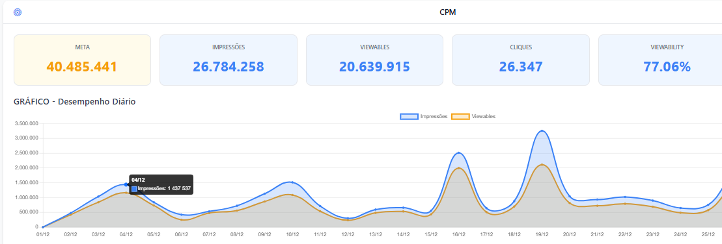Click the tooltip showing Impressões: 1 437 537
722x244 pixels.
point(161,184)
